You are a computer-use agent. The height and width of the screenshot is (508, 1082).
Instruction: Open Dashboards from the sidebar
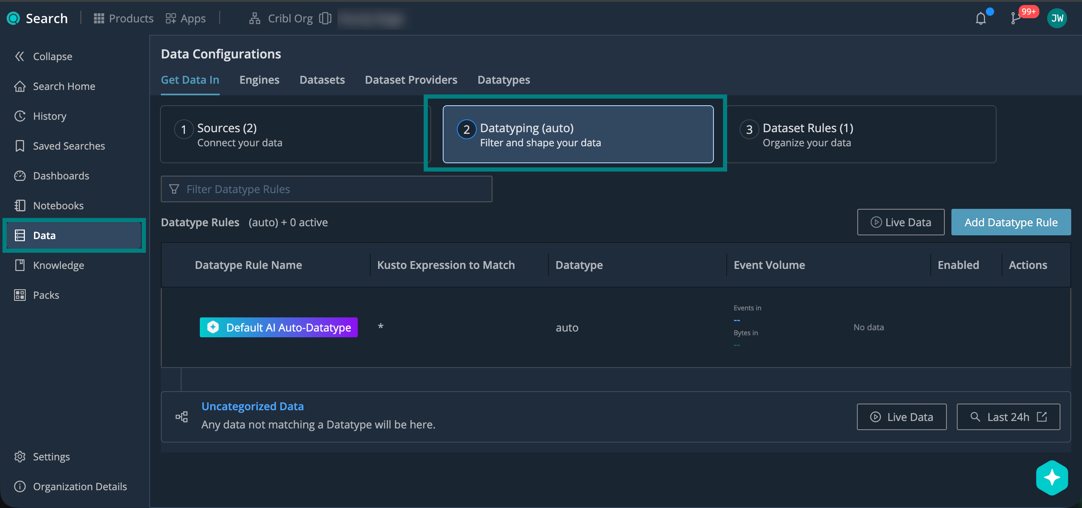coord(52,176)
